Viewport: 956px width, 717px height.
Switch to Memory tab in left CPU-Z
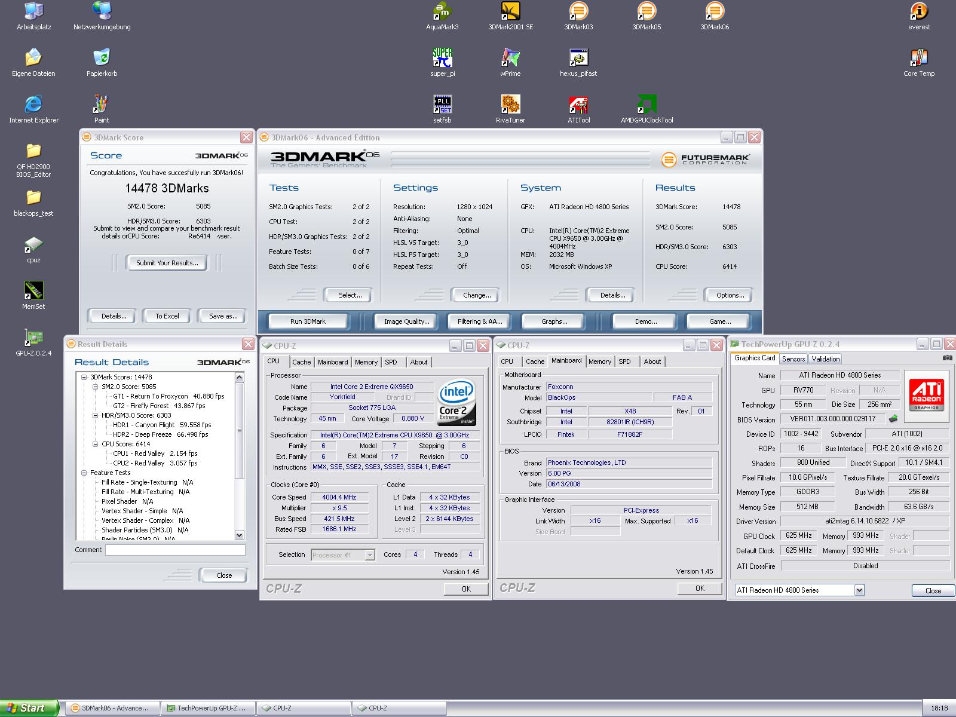366,362
